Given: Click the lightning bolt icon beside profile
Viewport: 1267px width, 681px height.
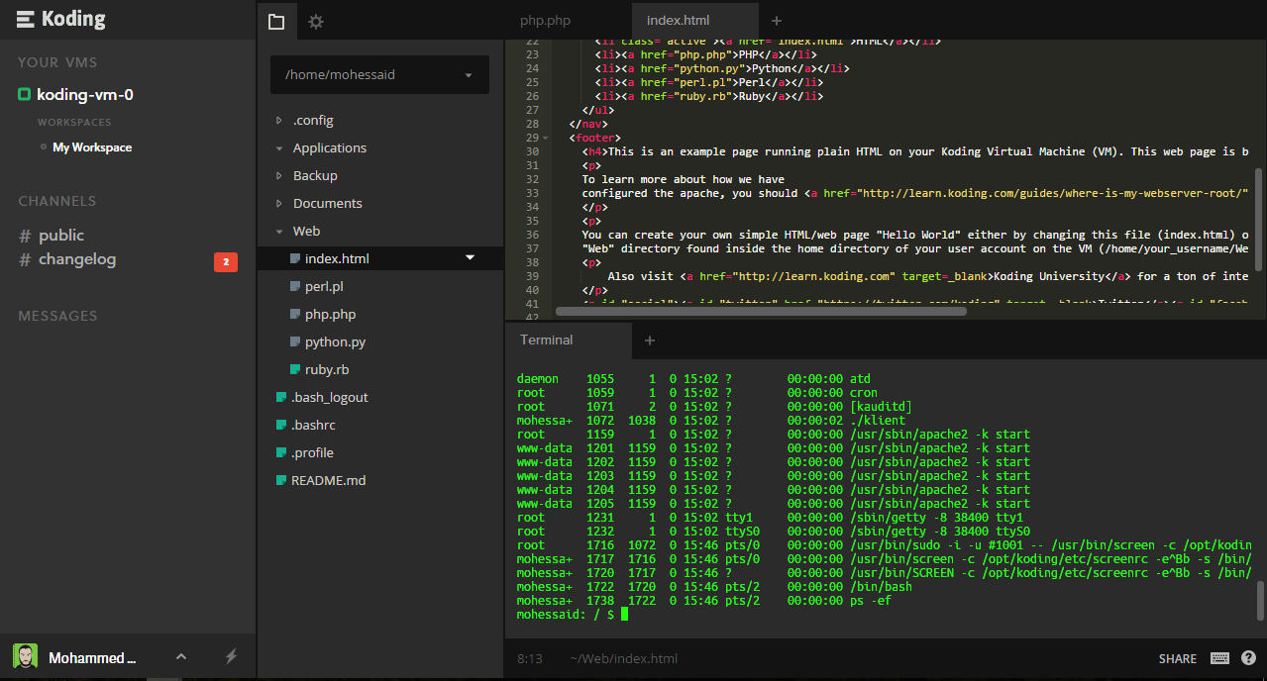Looking at the screenshot, I should pos(232,656).
